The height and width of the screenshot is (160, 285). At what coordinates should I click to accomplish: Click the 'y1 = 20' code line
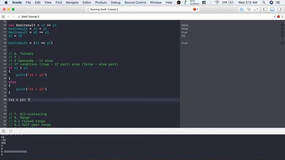point(15,36)
